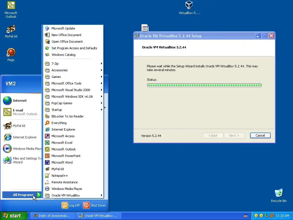The image size is (293, 220).
Task: Click the installation status progress bar
Action: (x=204, y=85)
